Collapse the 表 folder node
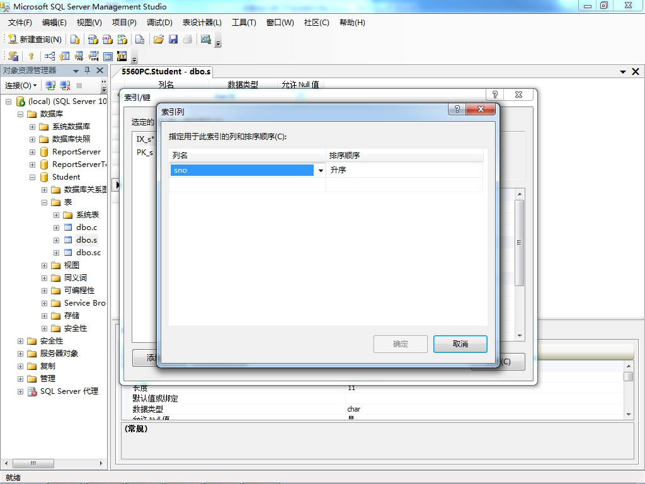The image size is (645, 484). click(x=45, y=202)
